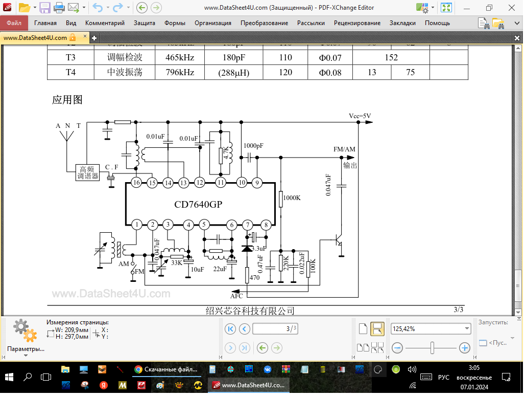Screen dimensions: 525x397
Task: Switch to the Комментарий tab
Action: click(105, 23)
